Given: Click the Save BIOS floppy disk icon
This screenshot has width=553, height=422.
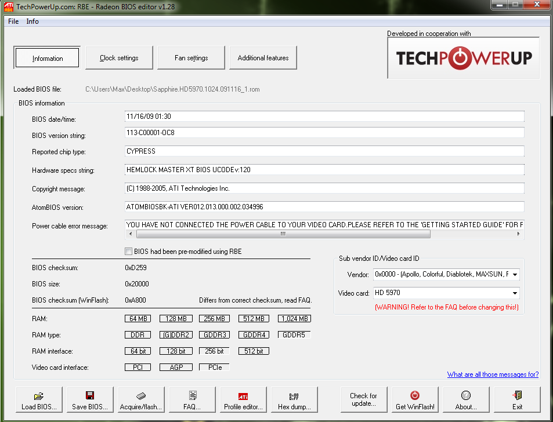Looking at the screenshot, I should pos(90,395).
